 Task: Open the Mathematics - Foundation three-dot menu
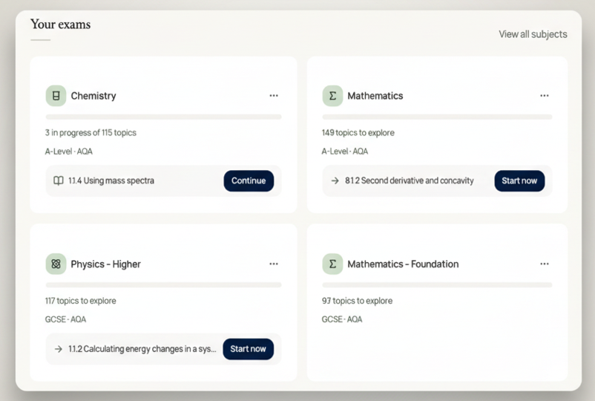[x=544, y=264]
